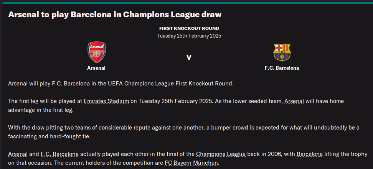Viewport: 373px width, 169px height.
Task: Click the centered match date under the heading
Action: tap(189, 36)
